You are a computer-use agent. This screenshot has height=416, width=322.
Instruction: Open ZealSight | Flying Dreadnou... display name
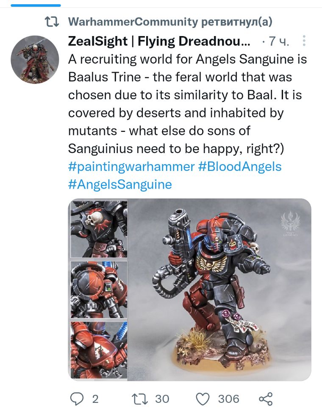(x=159, y=41)
